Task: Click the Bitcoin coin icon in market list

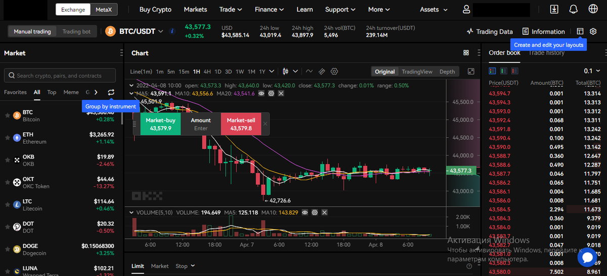Action: pyautogui.click(x=16, y=116)
